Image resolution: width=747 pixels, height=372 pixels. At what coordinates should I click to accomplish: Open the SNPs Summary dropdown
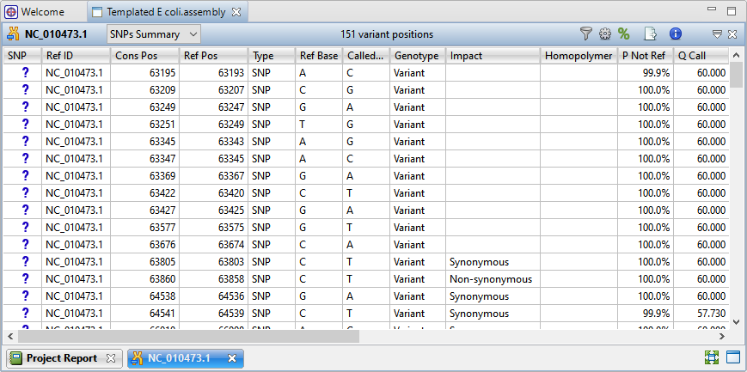153,34
